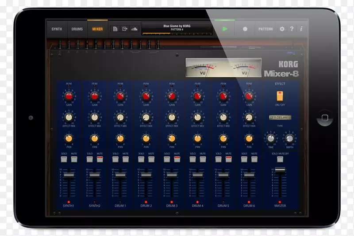Click the effect DEPTH knob

[x=289, y=138]
